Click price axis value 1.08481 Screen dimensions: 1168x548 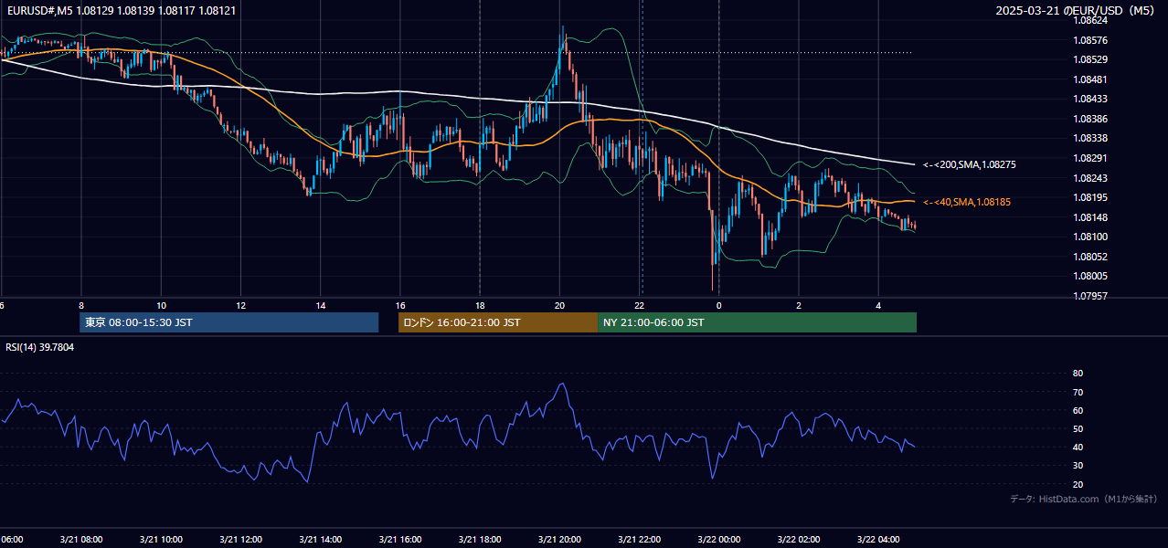pos(1090,79)
